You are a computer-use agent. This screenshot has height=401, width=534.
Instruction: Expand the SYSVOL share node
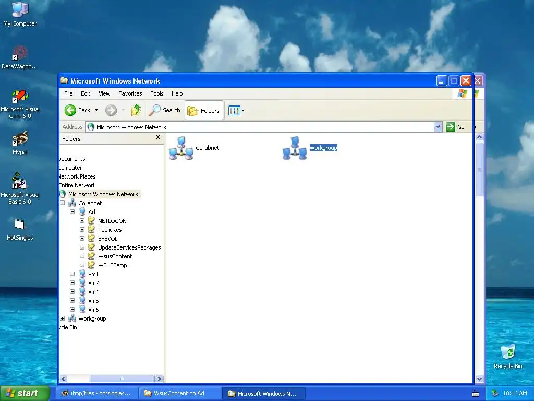(82, 238)
